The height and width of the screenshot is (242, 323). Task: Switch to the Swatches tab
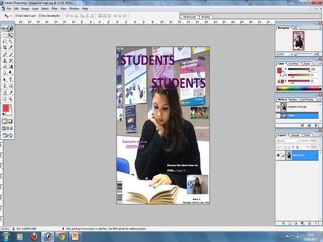click(294, 64)
